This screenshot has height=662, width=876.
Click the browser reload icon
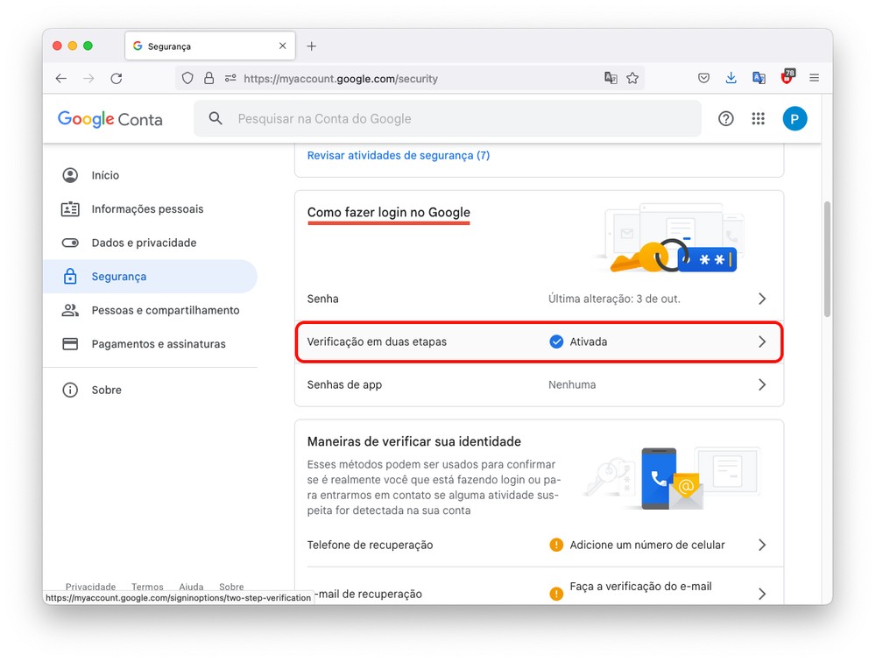click(117, 78)
